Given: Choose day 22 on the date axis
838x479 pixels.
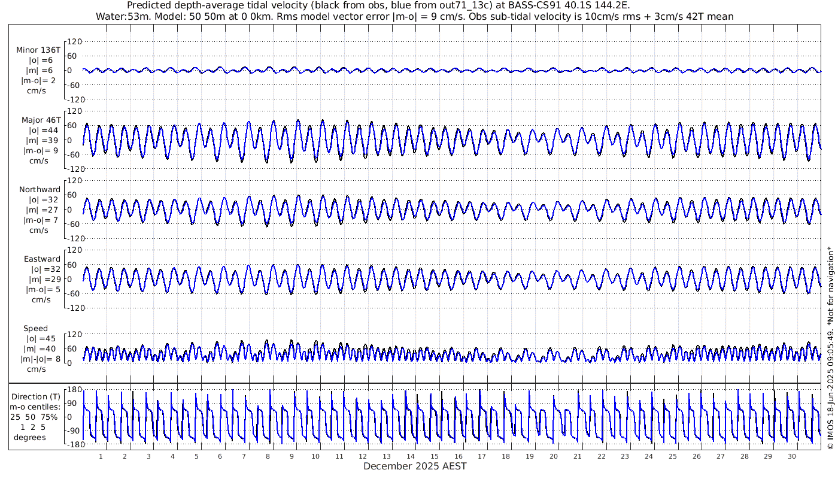Looking at the screenshot, I should pos(601,456).
